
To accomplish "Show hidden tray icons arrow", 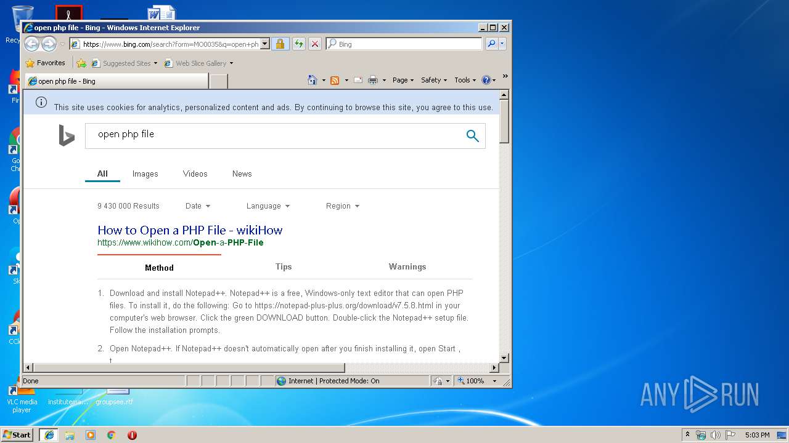I will click(x=687, y=435).
